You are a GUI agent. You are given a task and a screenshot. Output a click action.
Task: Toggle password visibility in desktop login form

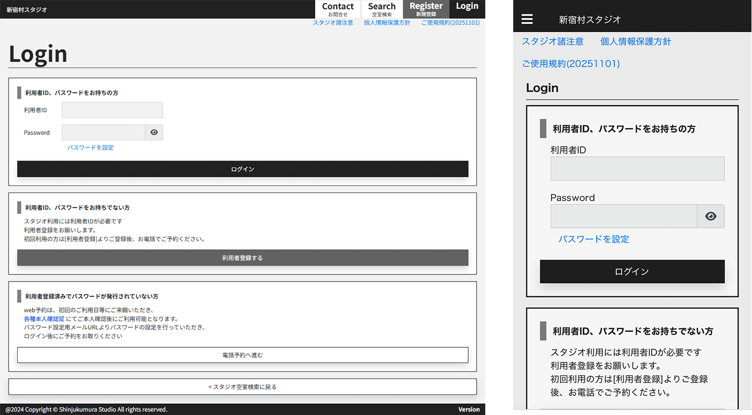click(x=154, y=132)
